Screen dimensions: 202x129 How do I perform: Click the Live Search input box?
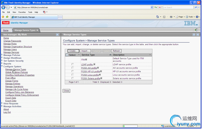178,7
